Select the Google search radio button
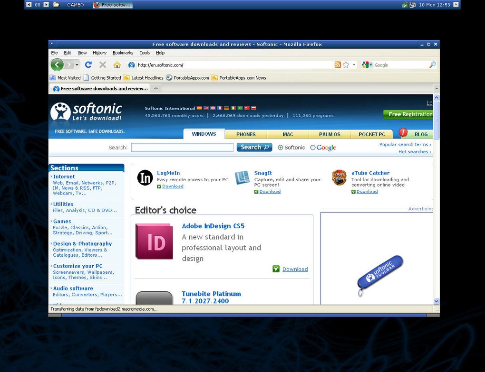 point(313,148)
